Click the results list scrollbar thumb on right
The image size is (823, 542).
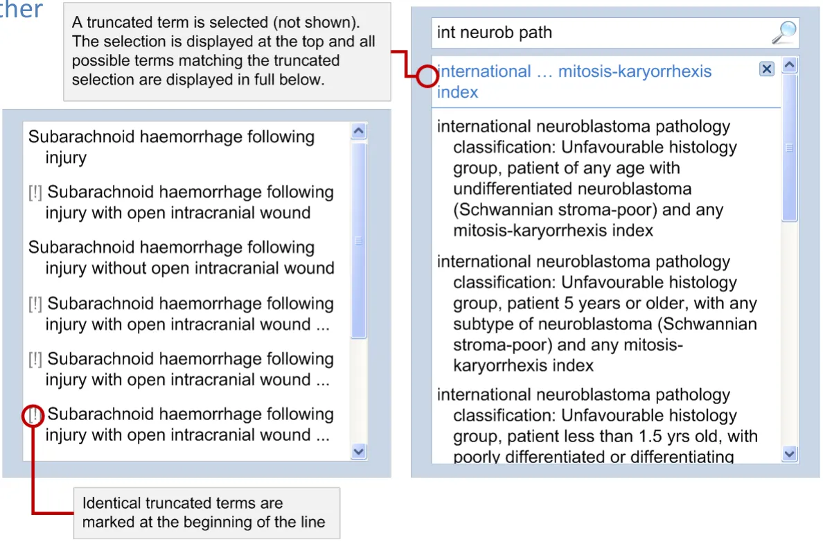(789, 149)
